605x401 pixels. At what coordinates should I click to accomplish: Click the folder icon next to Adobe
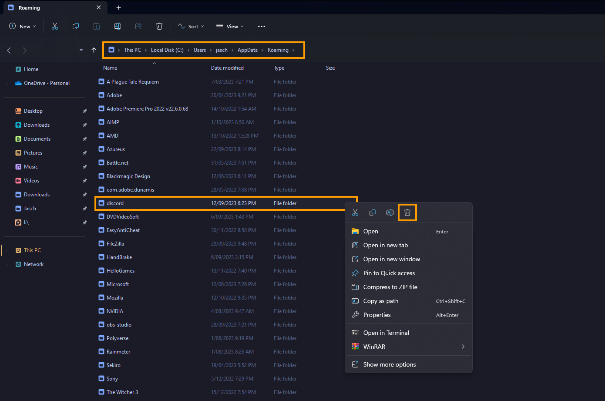(101, 95)
